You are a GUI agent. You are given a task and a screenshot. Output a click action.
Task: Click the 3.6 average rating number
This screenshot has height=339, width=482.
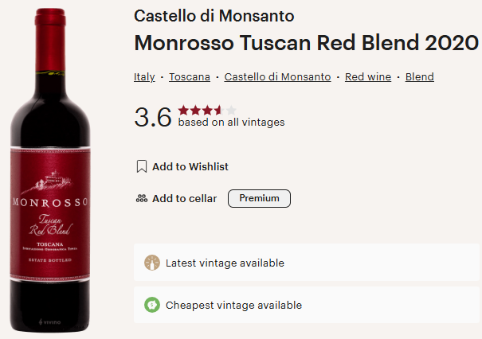153,117
